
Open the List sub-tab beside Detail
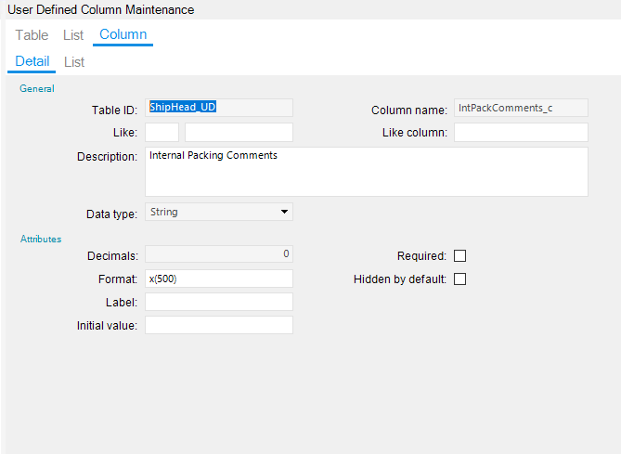pyautogui.click(x=74, y=62)
